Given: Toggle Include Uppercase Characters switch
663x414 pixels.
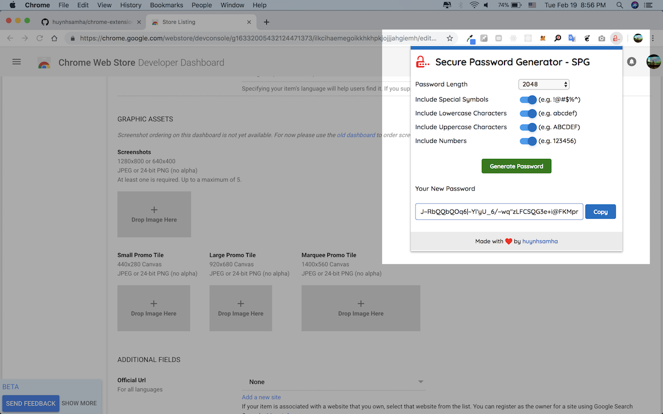Looking at the screenshot, I should (528, 127).
